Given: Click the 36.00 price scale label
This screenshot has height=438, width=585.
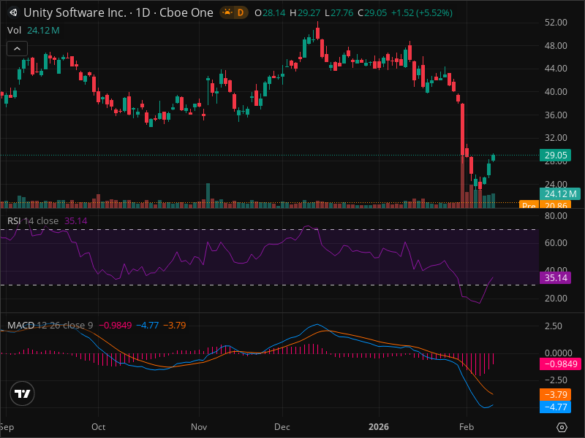Looking at the screenshot, I should (x=556, y=115).
